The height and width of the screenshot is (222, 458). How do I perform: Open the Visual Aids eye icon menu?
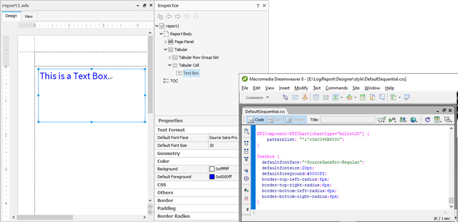[448, 120]
